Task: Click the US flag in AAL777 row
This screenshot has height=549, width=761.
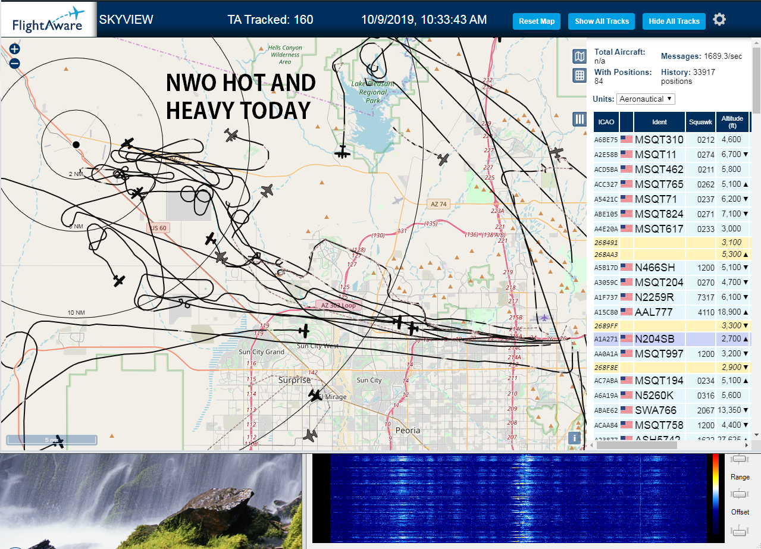Action: tap(627, 312)
